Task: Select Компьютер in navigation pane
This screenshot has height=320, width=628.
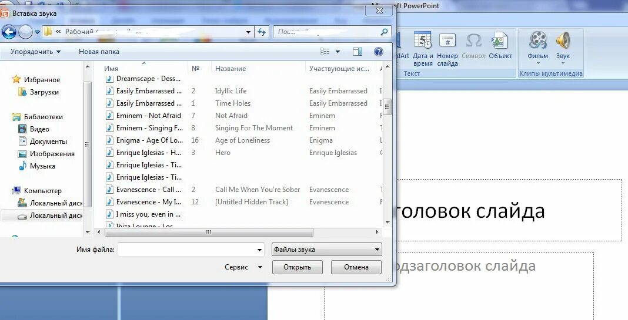Action: click(42, 191)
